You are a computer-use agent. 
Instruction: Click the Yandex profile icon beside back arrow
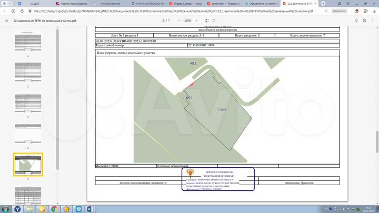coord(14,11)
